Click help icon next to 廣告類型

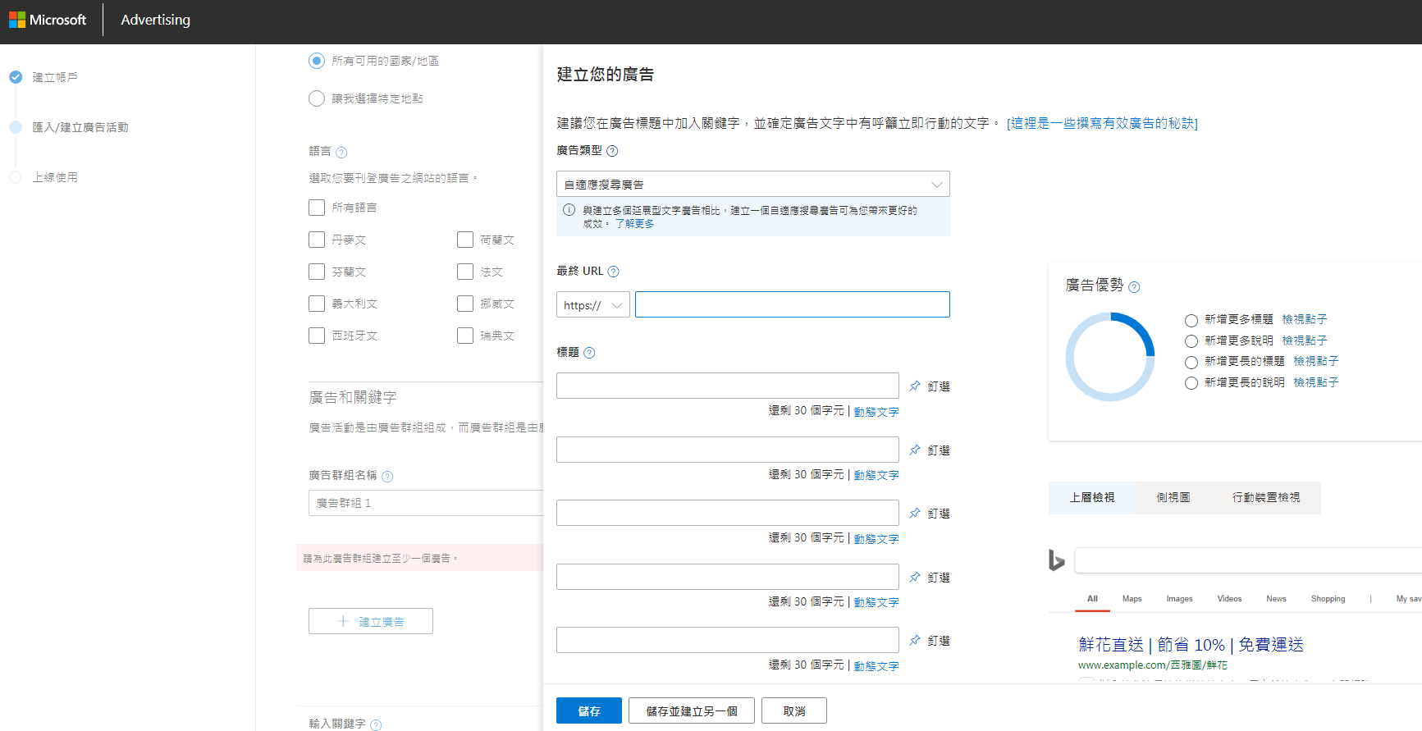pos(612,151)
